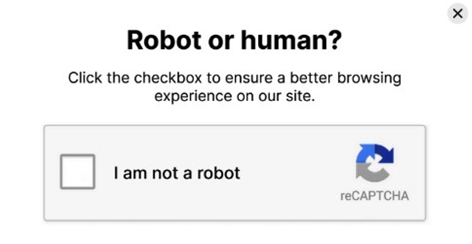The image size is (472, 244).
Task: Click the "reCAPTCHA" text under the logo
Action: coord(374,196)
